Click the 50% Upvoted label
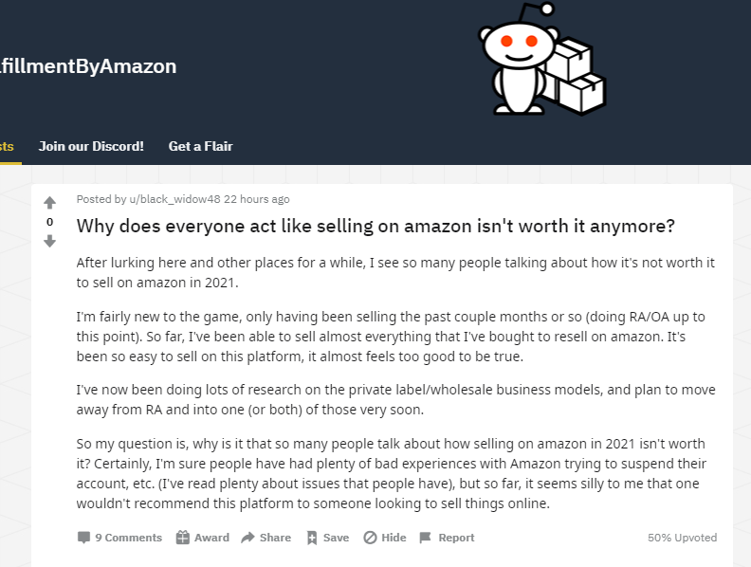This screenshot has height=567, width=751. tap(682, 538)
